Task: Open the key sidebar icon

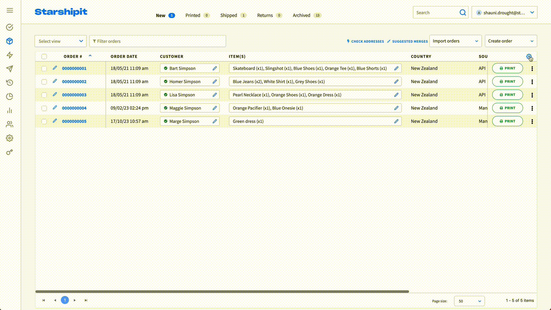Action: click(10, 152)
